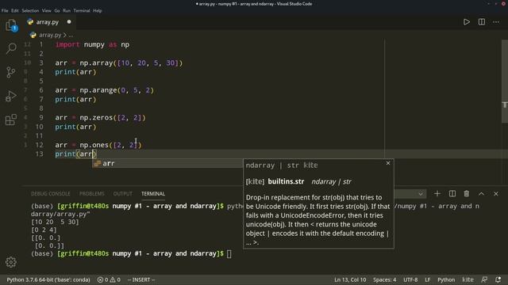508x285 pixels.
Task: Kill terminal with trash icon
Action: click(x=467, y=193)
